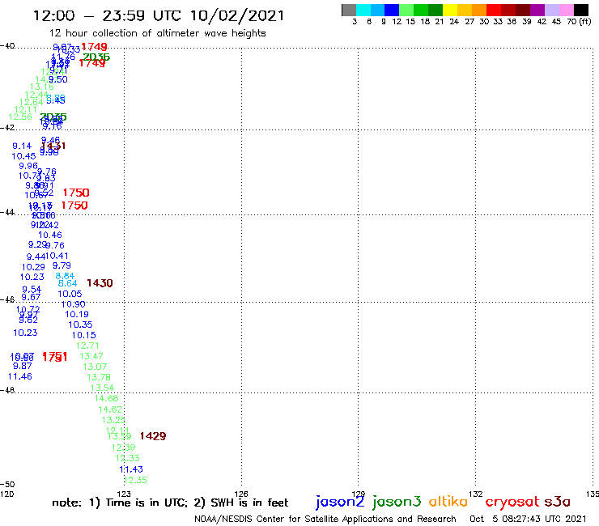
Task: Click the wave height '12.33'
Action: click(127, 458)
